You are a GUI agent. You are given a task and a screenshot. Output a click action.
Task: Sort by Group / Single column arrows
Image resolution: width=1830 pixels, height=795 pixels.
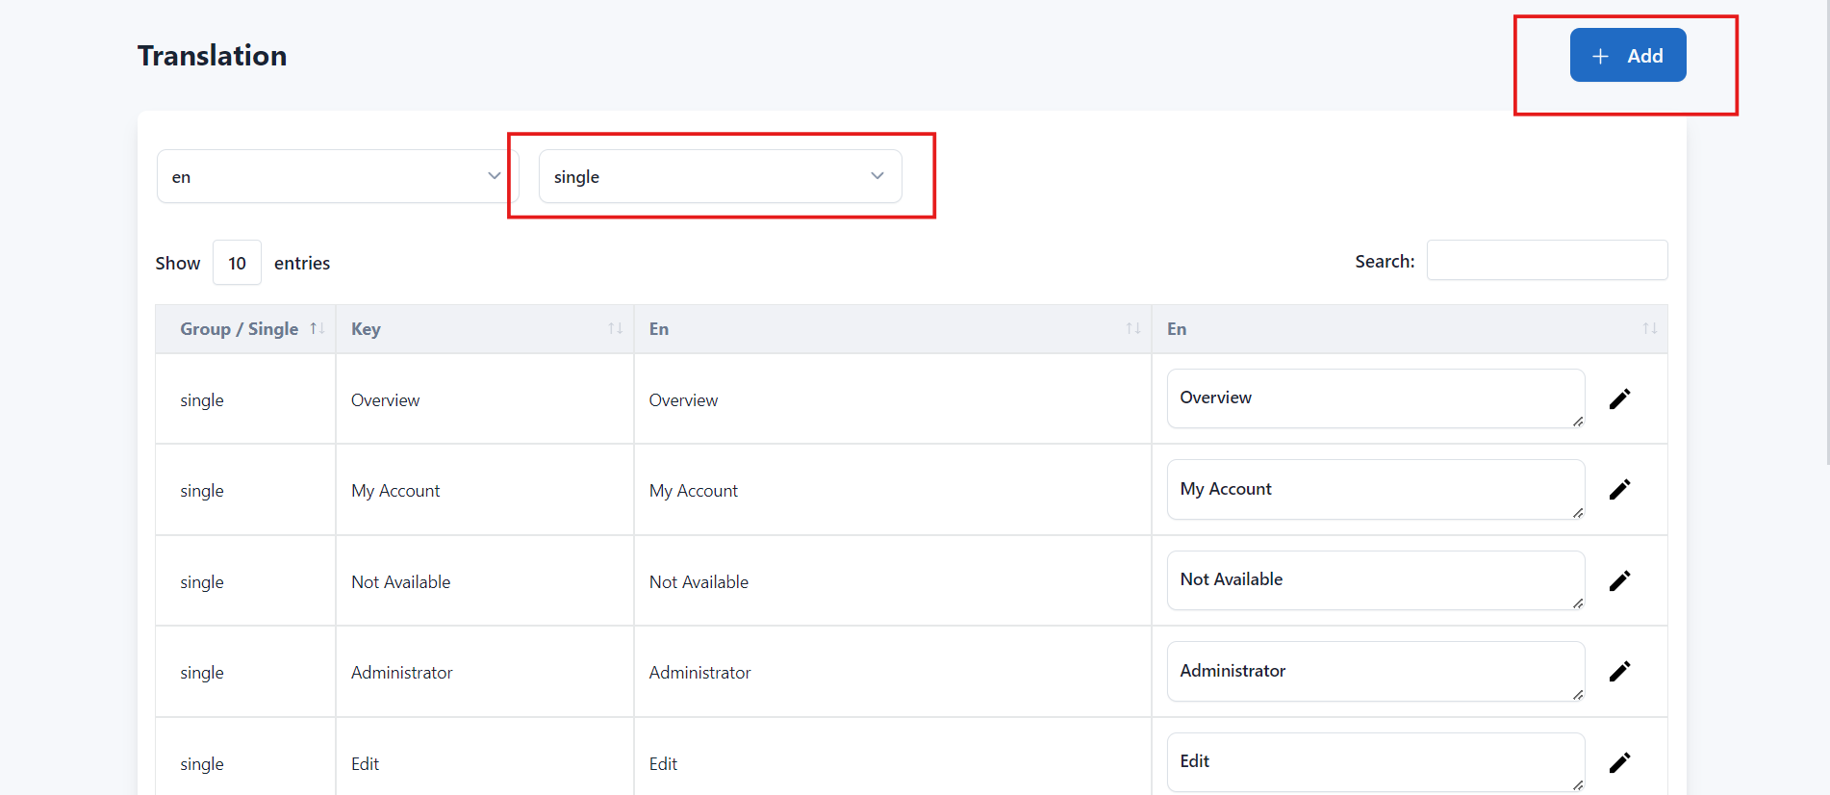point(317,329)
